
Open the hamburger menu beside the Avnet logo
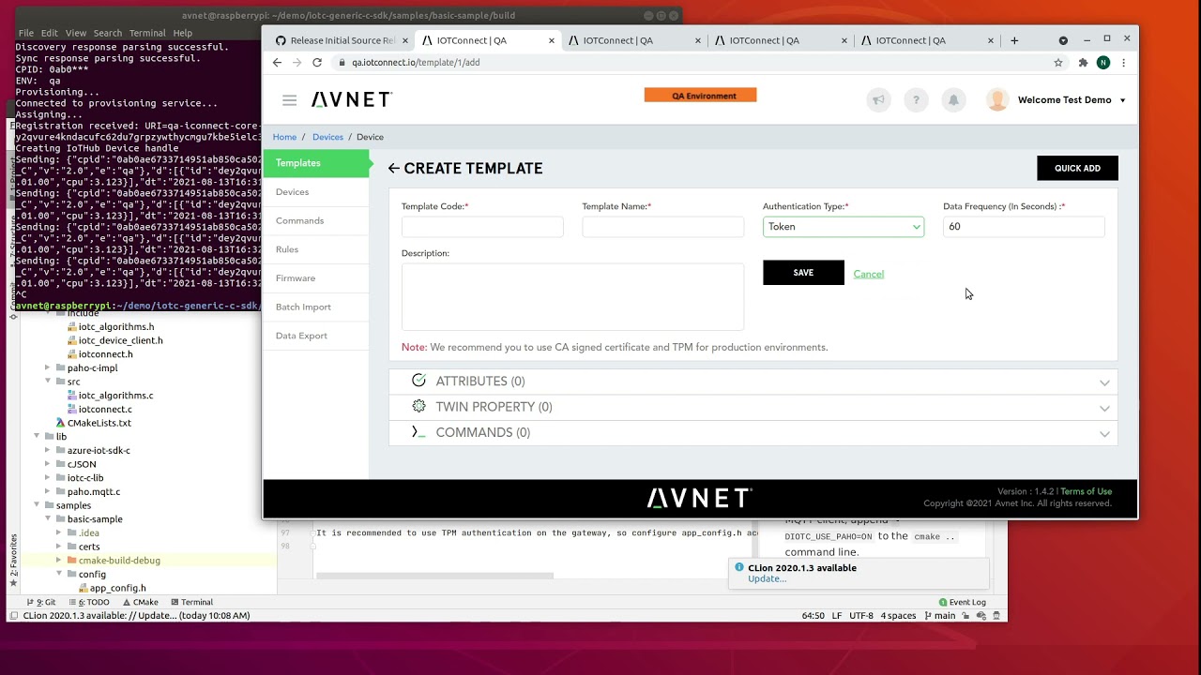pos(289,100)
